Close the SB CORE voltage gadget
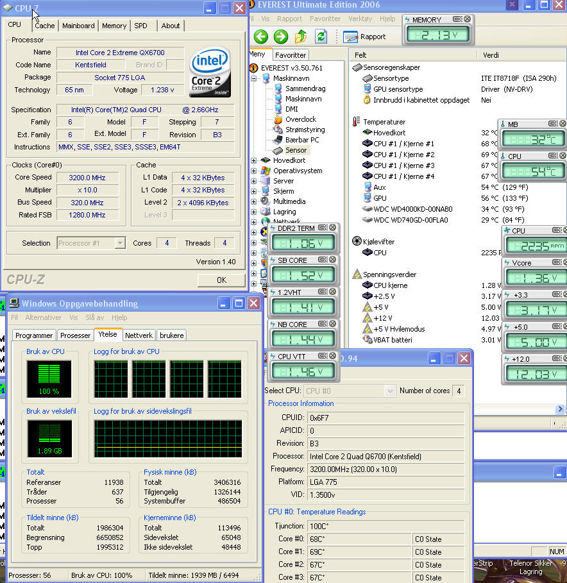The height and width of the screenshot is (583, 567). pyautogui.click(x=332, y=259)
